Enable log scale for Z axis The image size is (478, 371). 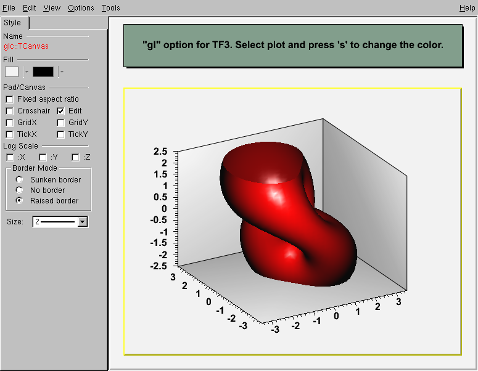click(75, 158)
